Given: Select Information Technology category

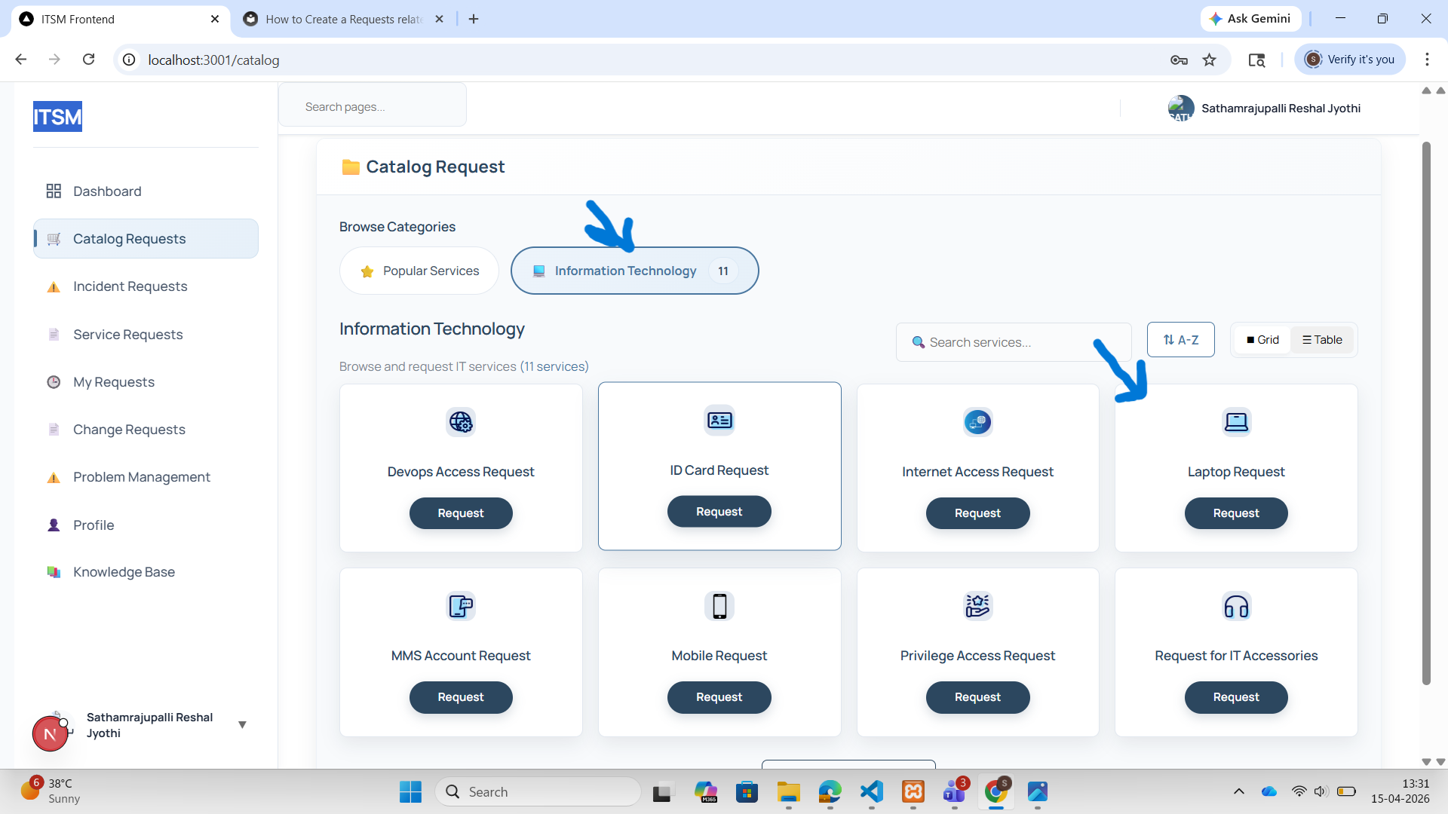Looking at the screenshot, I should tap(635, 271).
